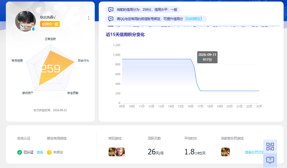Click the chat icon before 当前的信用分为
The width and height of the screenshot is (287, 168).
point(111,10)
